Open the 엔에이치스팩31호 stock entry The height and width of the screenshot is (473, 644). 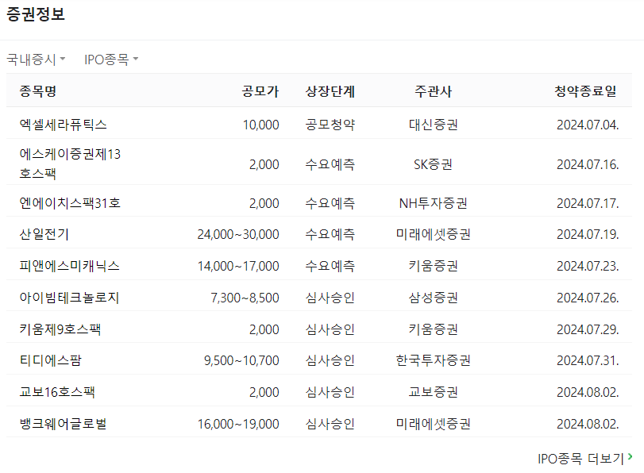(70, 203)
